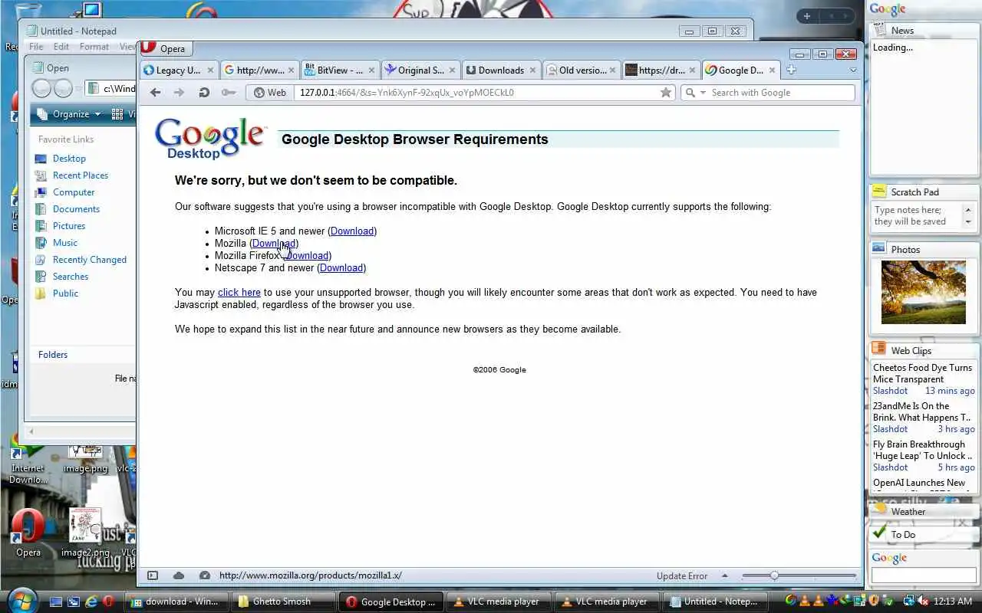Open Cheetos Food Dye web clip
The image size is (982, 613).
[923, 373]
